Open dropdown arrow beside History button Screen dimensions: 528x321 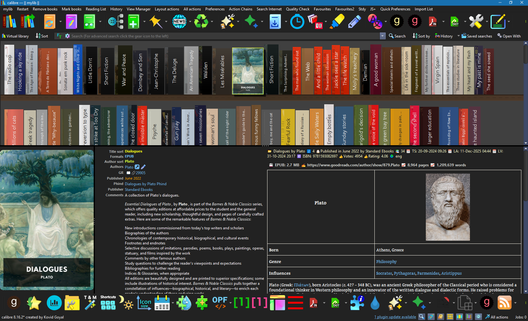pyautogui.click(x=458, y=36)
